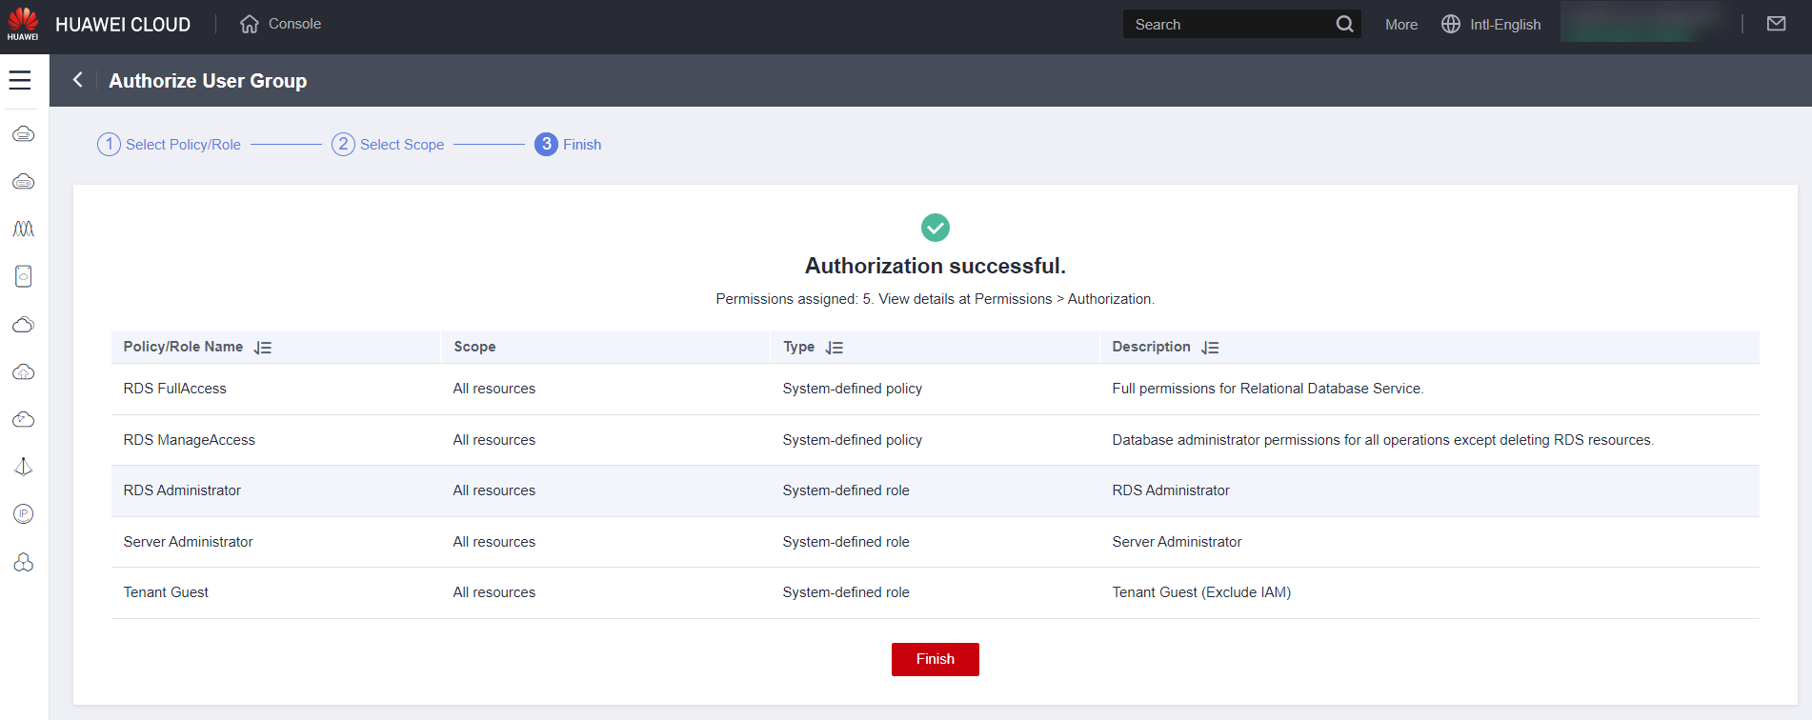
Task: Click the three-hexagon sidebar icon
Action: tap(24, 563)
